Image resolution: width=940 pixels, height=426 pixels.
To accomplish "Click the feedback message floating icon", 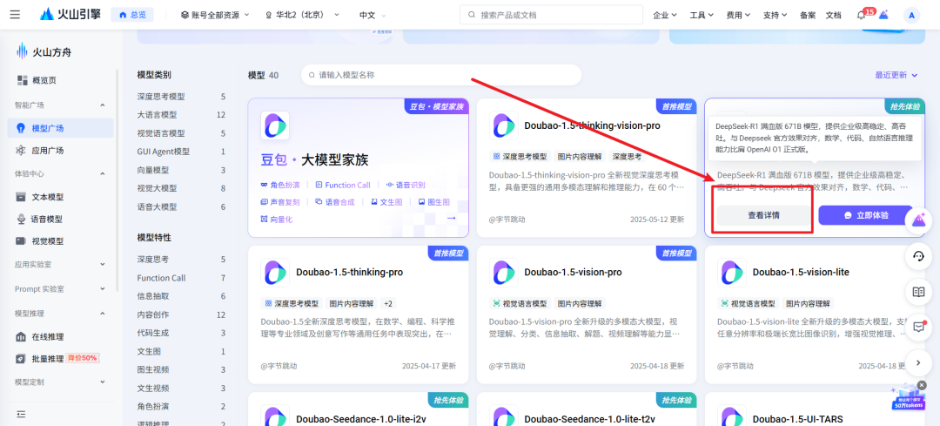I will 918,327.
